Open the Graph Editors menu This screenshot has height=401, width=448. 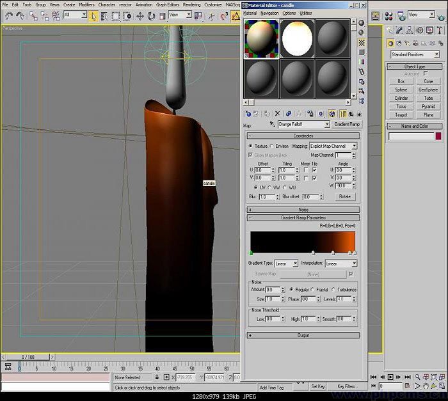pyautogui.click(x=168, y=4)
